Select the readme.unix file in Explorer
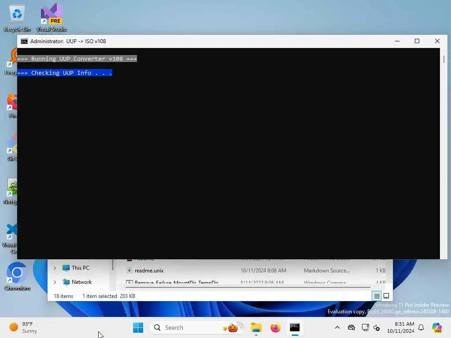 coord(149,271)
